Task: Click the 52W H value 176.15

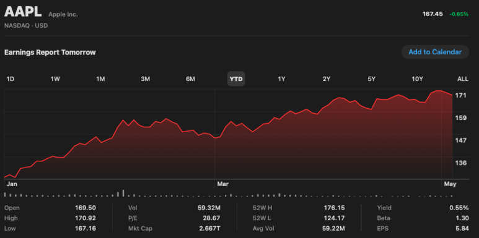Action: (x=334, y=208)
